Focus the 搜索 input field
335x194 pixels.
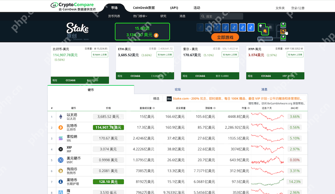tap(222, 16)
